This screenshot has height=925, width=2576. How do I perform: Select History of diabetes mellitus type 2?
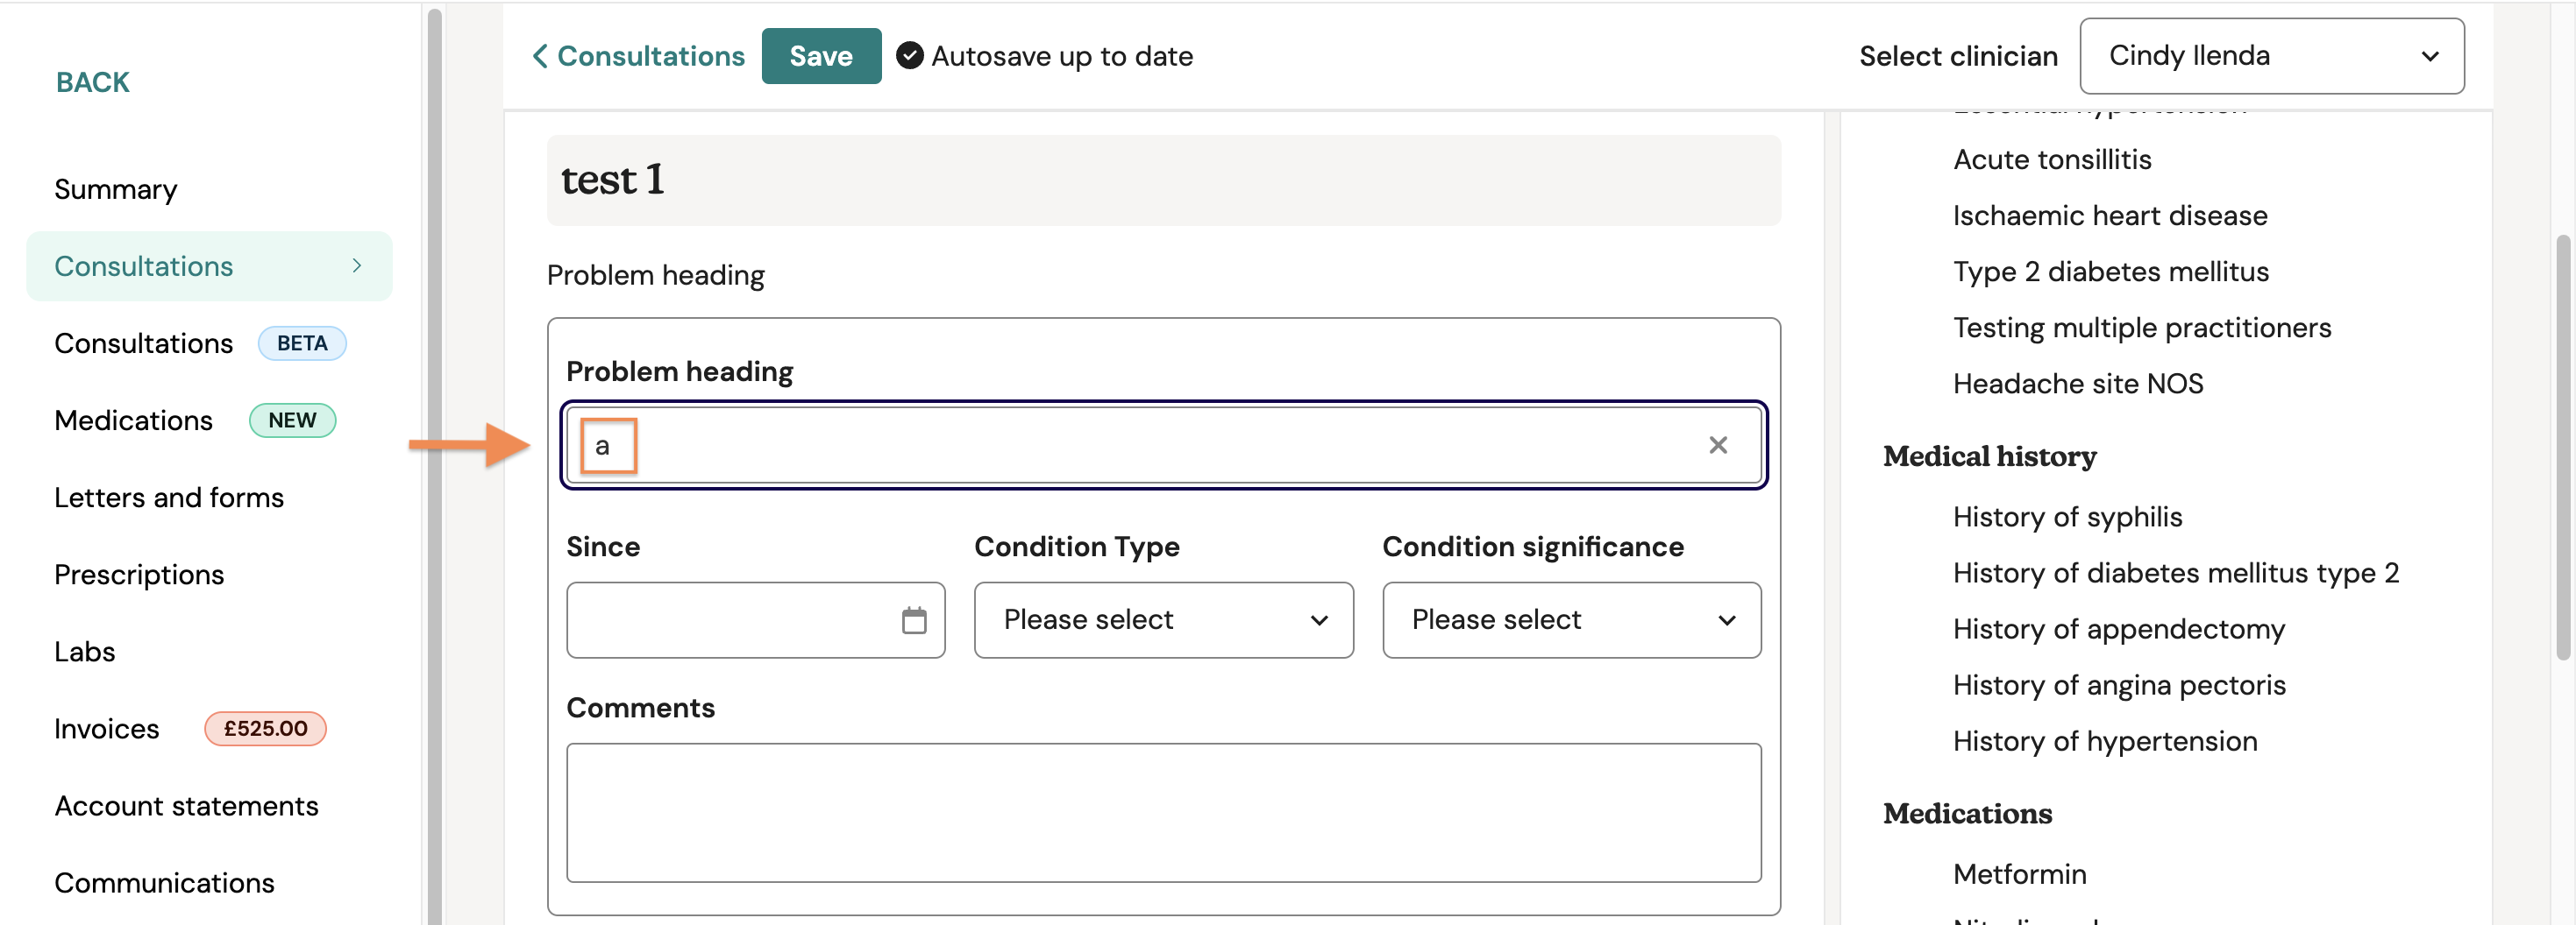coord(2176,572)
